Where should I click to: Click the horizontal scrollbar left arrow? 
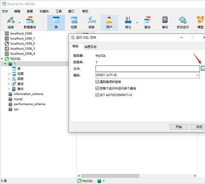coord(79,176)
